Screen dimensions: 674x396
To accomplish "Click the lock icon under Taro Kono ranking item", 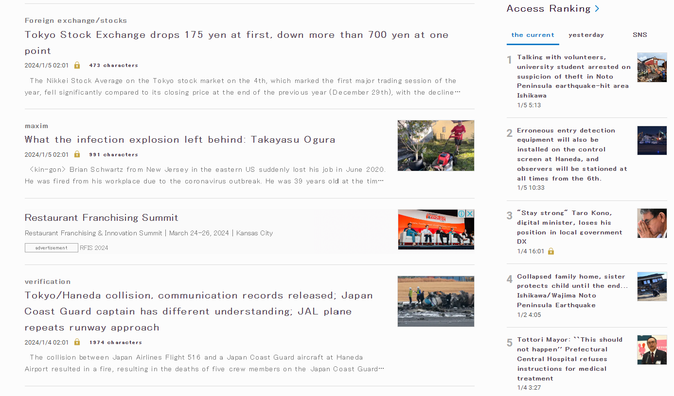I will click(551, 251).
